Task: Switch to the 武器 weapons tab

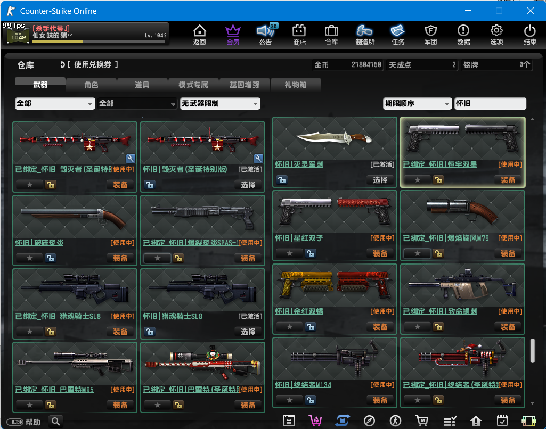Action: tap(40, 85)
